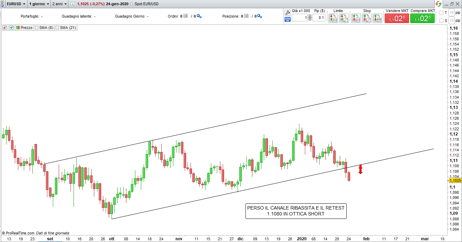The width and height of the screenshot is (462, 242).
Task: Open the Ordini gear settings icon
Action: tap(199, 16)
